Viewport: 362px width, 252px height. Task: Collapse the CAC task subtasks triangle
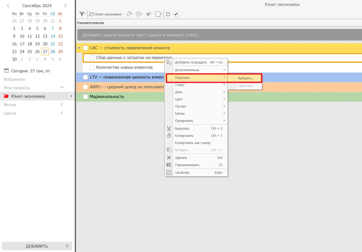79,48
